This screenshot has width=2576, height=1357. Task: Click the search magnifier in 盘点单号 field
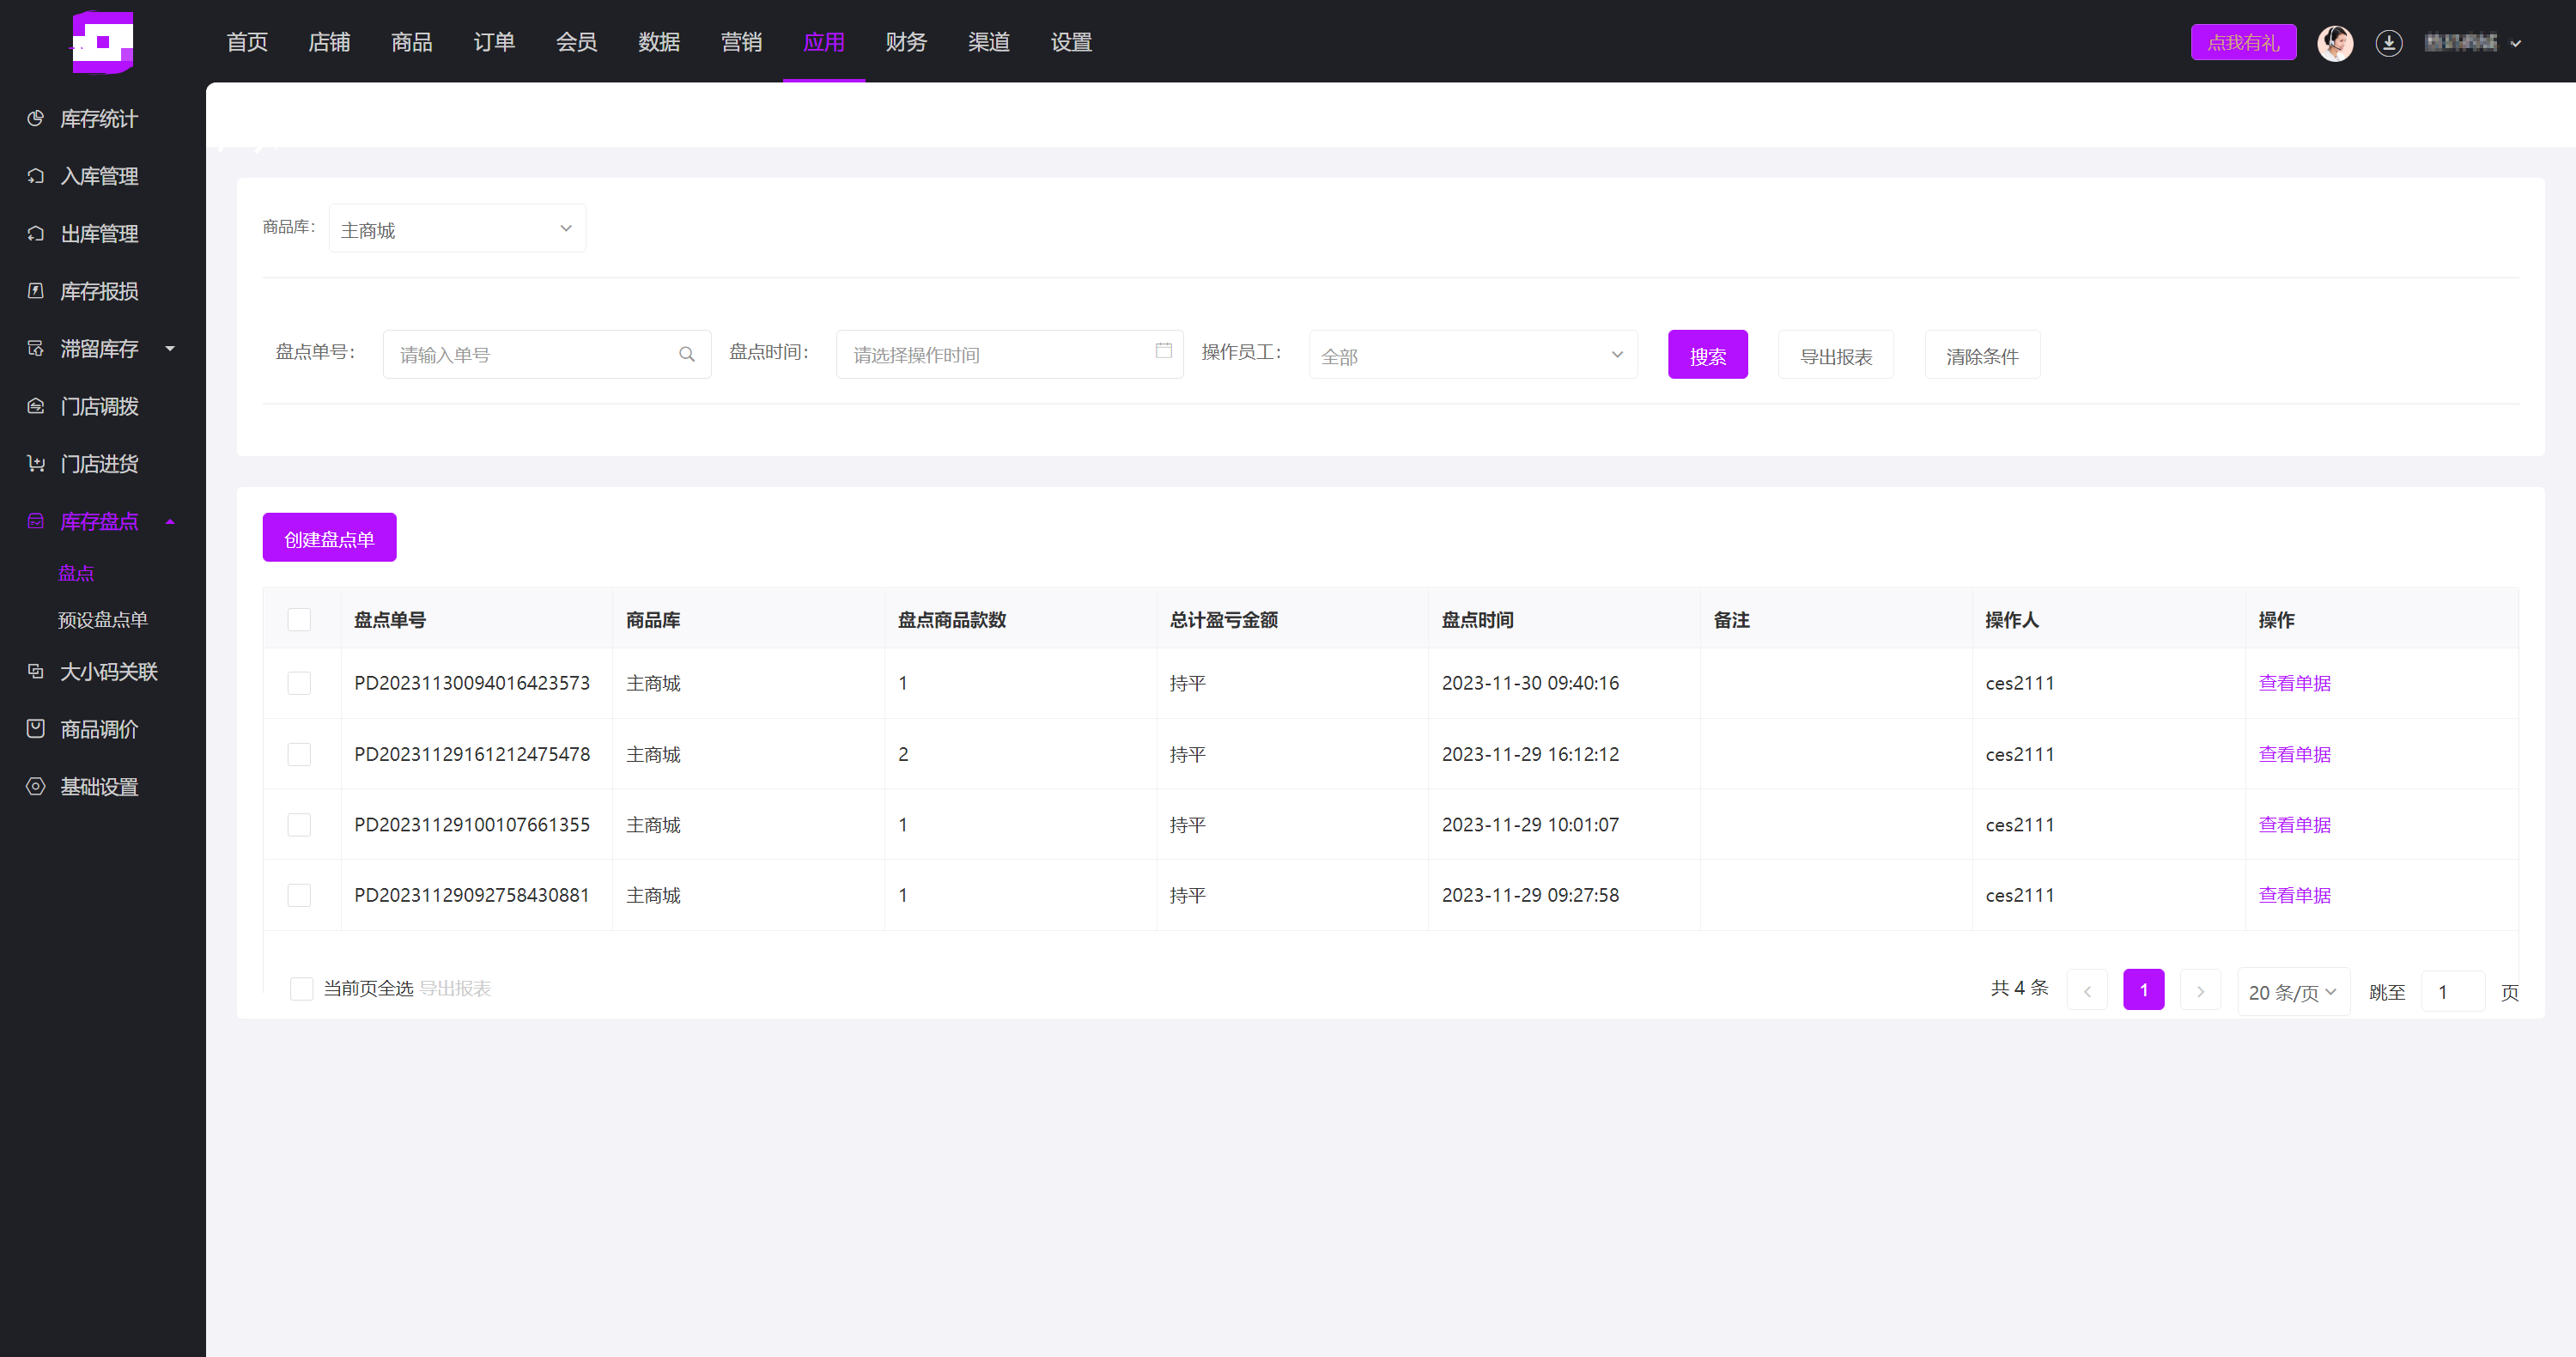(686, 355)
